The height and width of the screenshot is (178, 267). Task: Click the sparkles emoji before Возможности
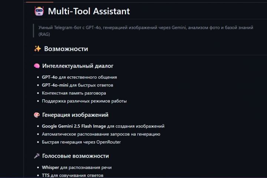(37, 49)
